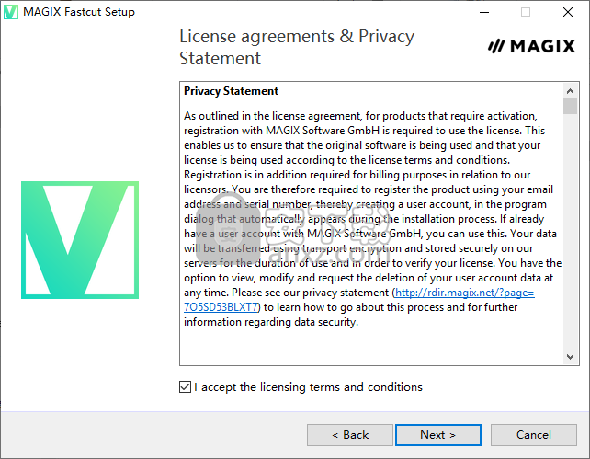Image resolution: width=590 pixels, height=459 pixels.
Task: Click the scrollbar up arrow in the license box
Action: [570, 91]
